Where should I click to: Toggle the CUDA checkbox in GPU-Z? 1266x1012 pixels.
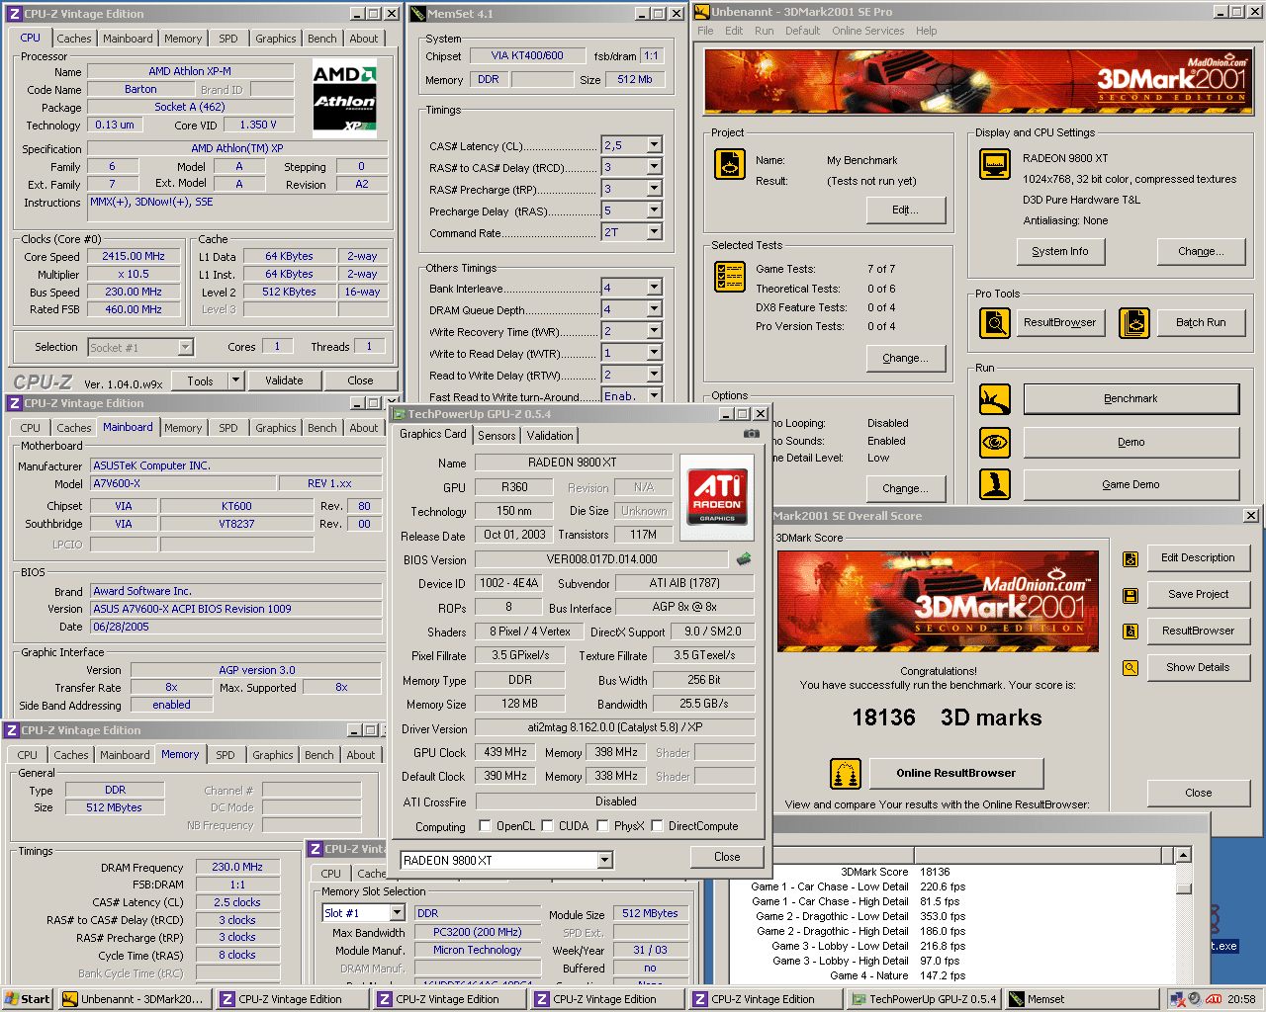547,826
